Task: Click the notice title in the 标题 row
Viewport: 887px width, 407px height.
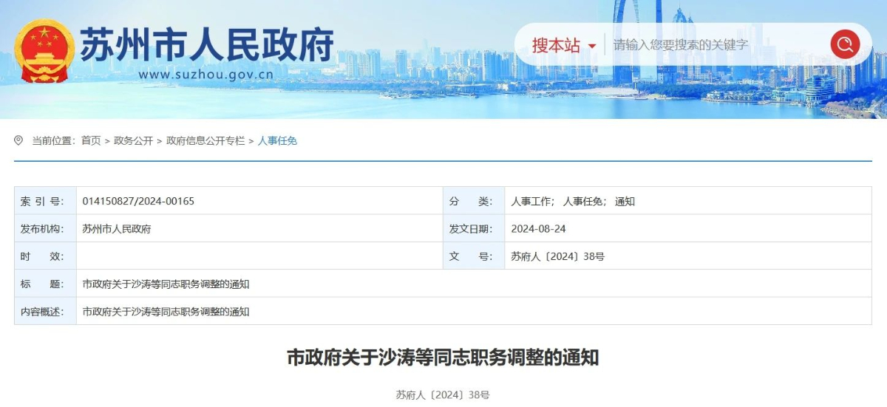Action: pyautogui.click(x=166, y=284)
